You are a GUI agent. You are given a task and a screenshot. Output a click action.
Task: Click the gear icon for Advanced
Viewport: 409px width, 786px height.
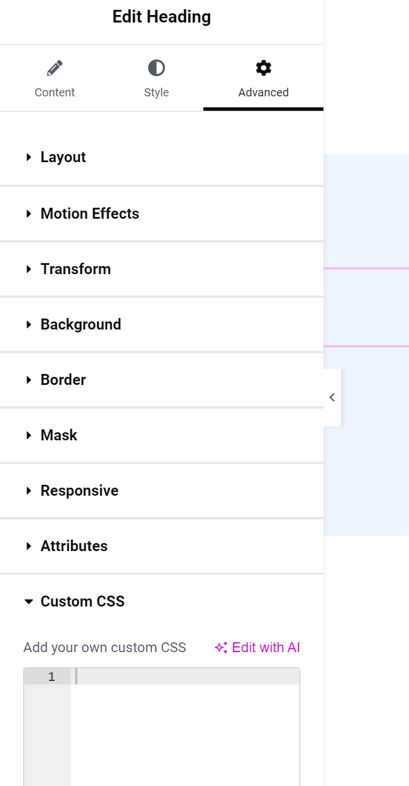[263, 68]
